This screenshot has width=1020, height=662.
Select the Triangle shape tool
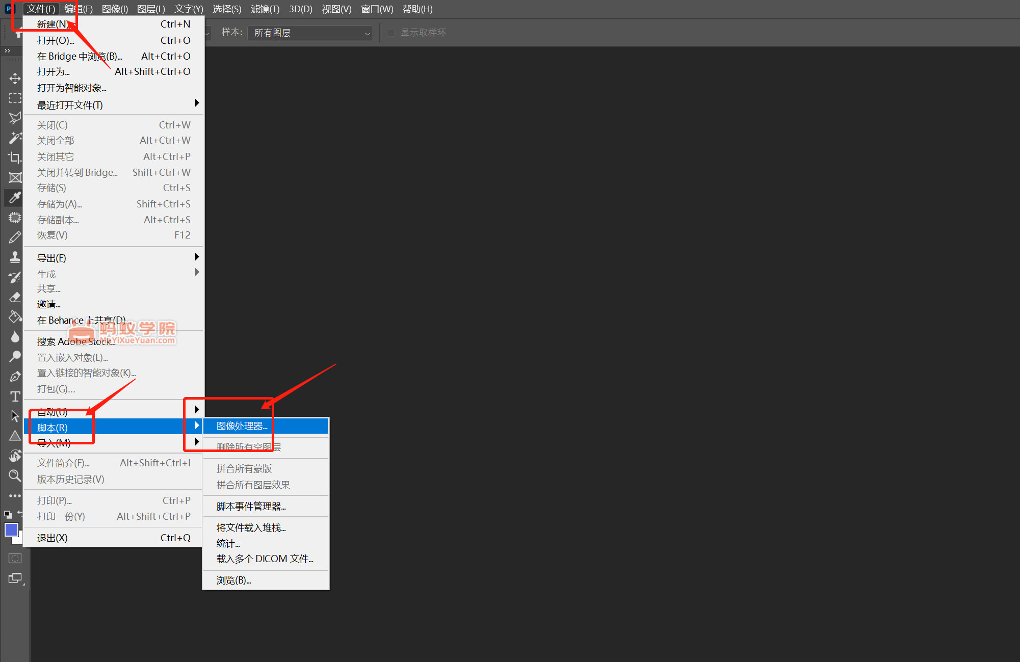pyautogui.click(x=15, y=436)
